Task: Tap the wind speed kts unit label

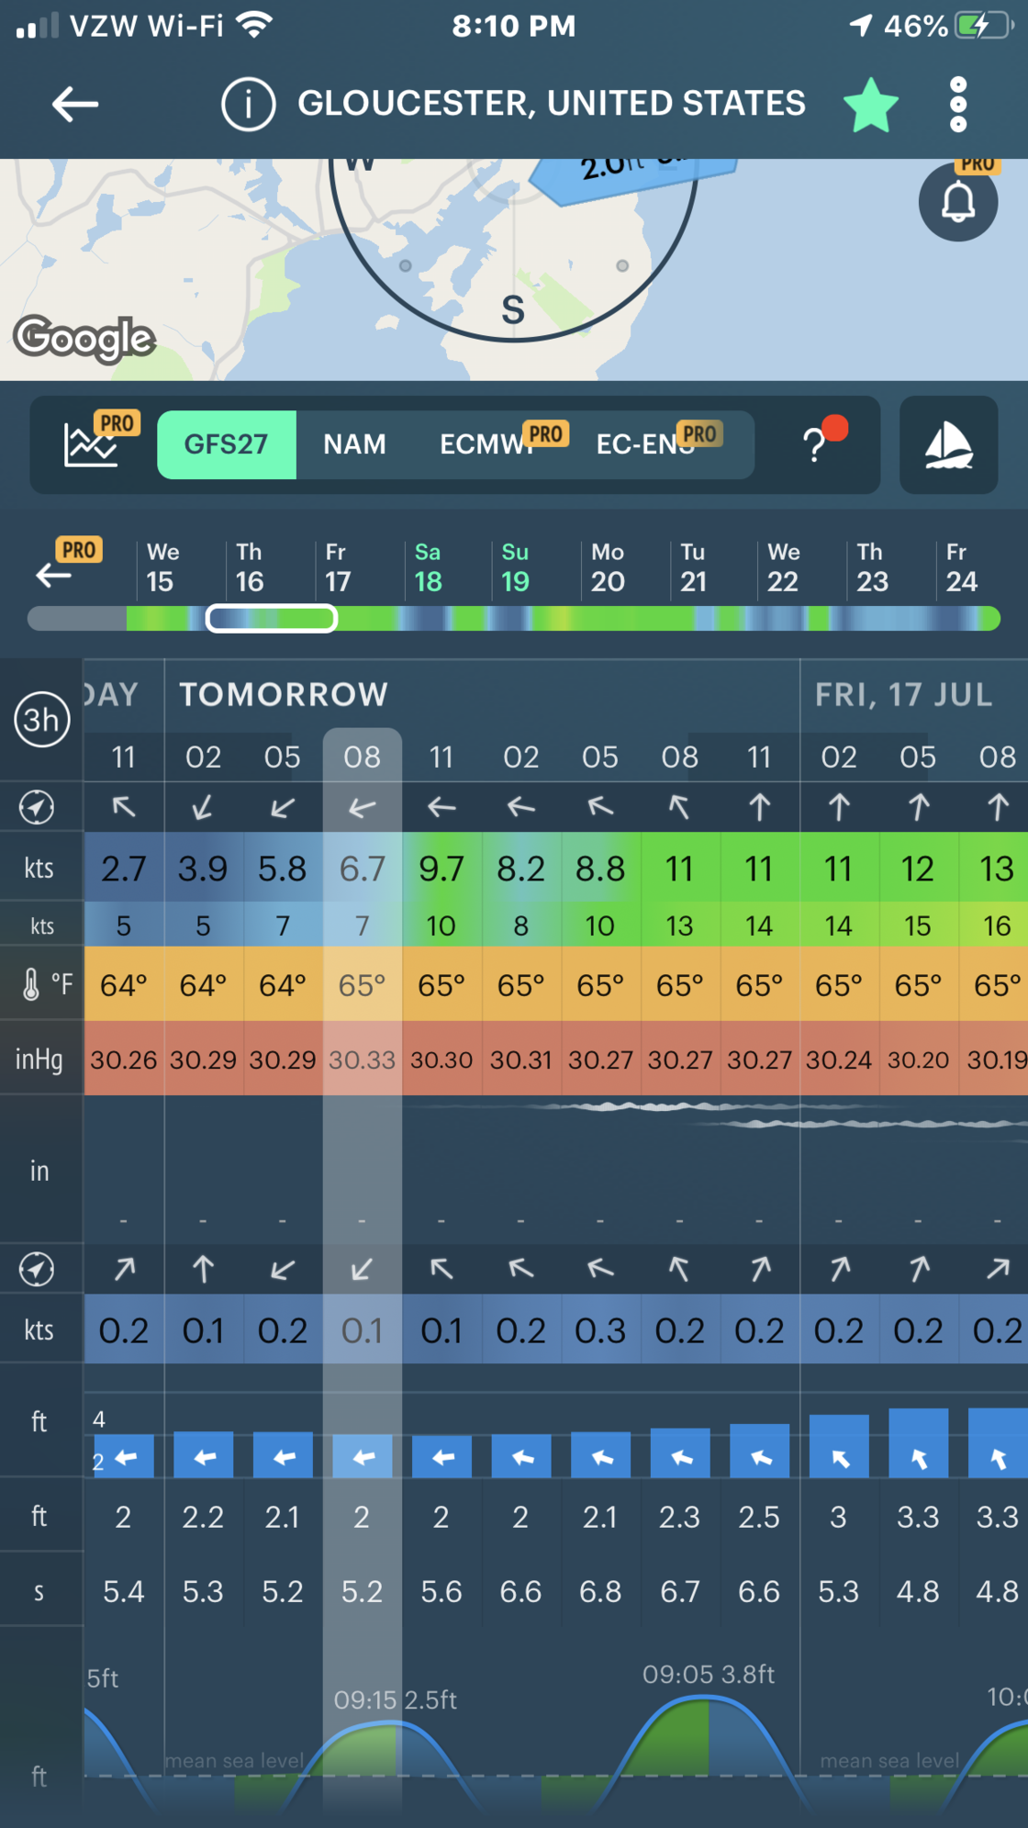Action: point(39,868)
